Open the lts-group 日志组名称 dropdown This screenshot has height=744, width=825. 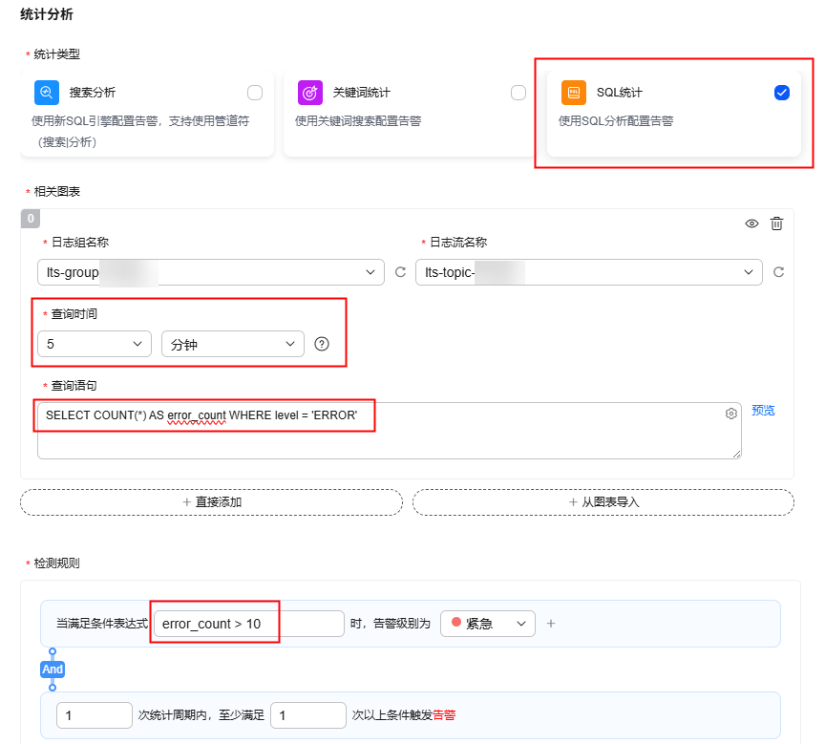pyautogui.click(x=210, y=272)
